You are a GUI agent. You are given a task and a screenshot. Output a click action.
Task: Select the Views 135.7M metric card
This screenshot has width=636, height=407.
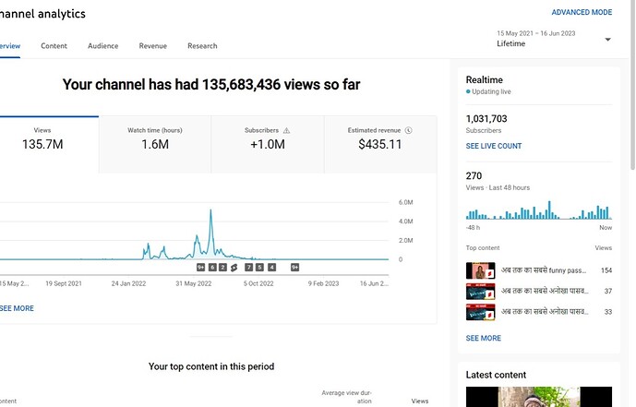(49, 145)
